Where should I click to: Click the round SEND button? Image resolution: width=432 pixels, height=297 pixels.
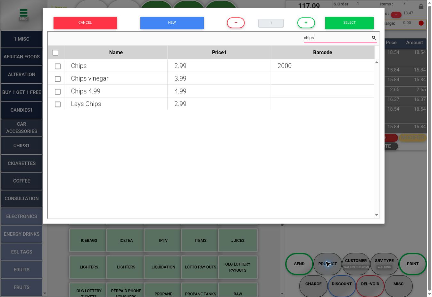click(299, 264)
